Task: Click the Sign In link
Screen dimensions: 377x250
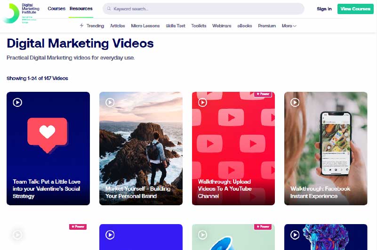Action: click(324, 9)
